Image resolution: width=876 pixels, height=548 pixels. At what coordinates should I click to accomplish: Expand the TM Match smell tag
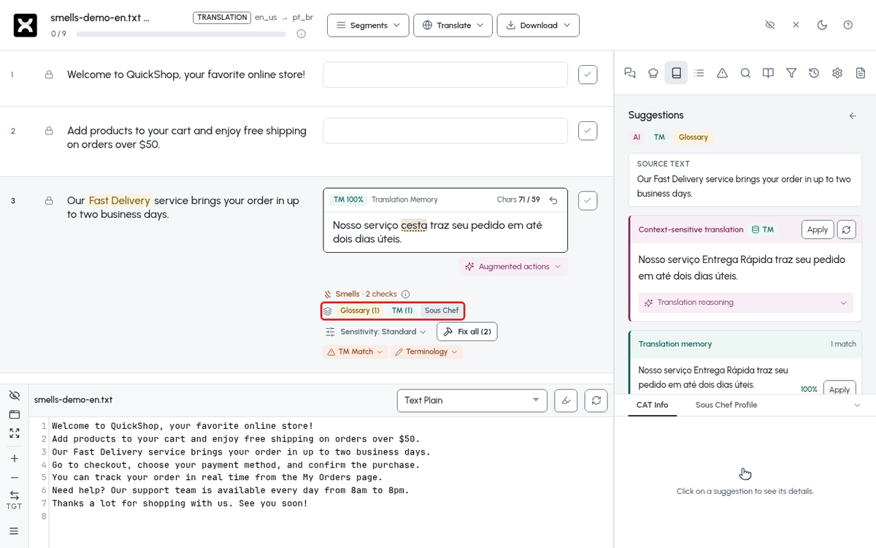pyautogui.click(x=356, y=352)
